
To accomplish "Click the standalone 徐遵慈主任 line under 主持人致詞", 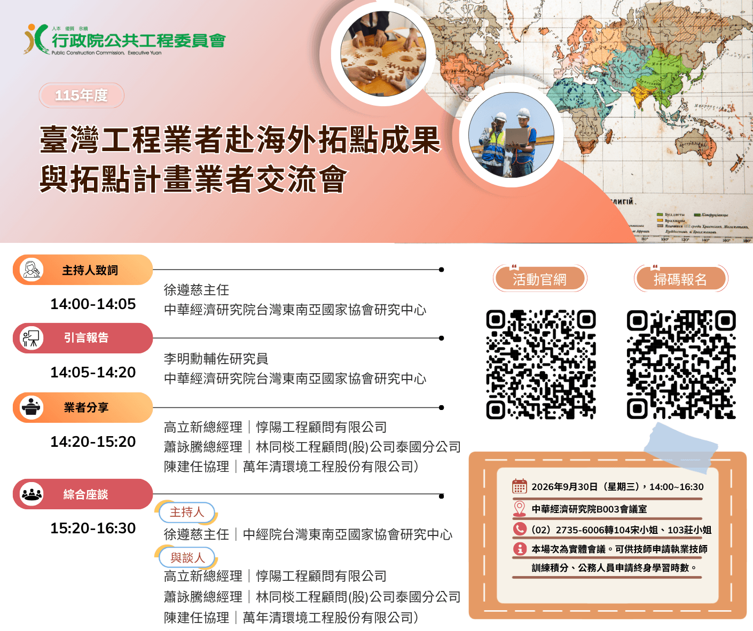I will coord(197,290).
